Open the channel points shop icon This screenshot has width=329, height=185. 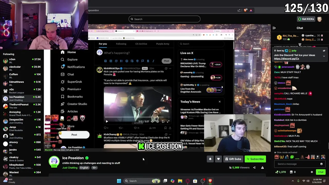(x=291, y=172)
